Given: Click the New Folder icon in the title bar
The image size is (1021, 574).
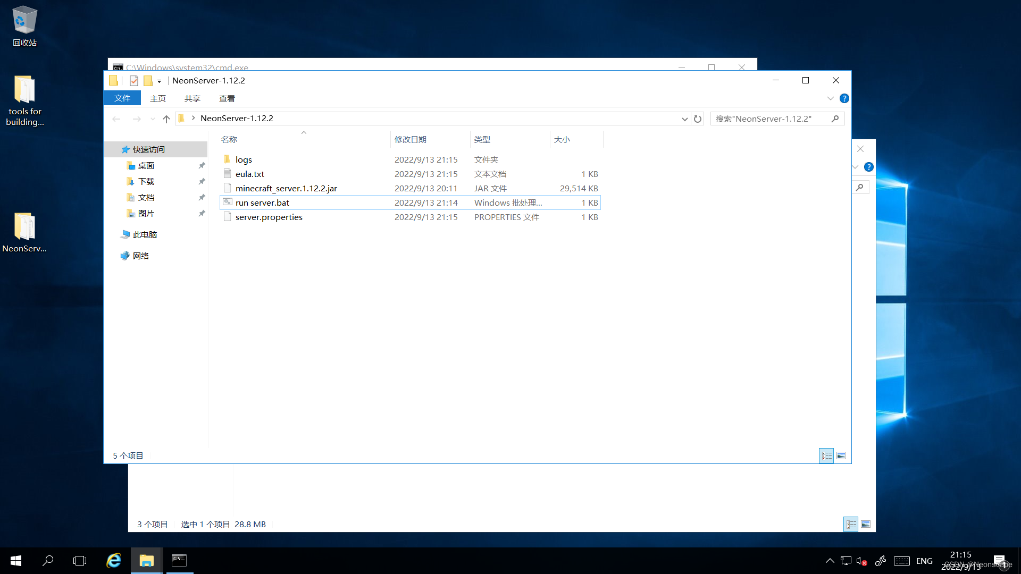Looking at the screenshot, I should click(x=148, y=81).
